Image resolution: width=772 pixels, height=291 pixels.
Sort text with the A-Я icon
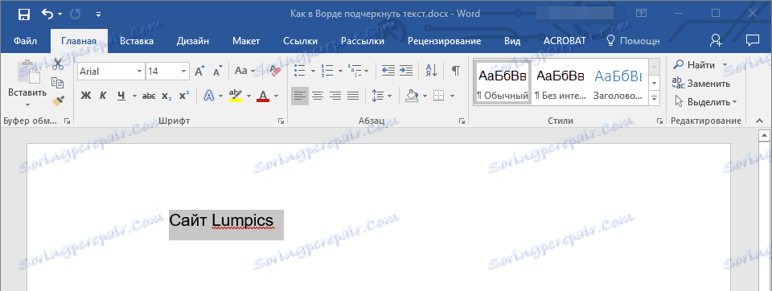431,71
